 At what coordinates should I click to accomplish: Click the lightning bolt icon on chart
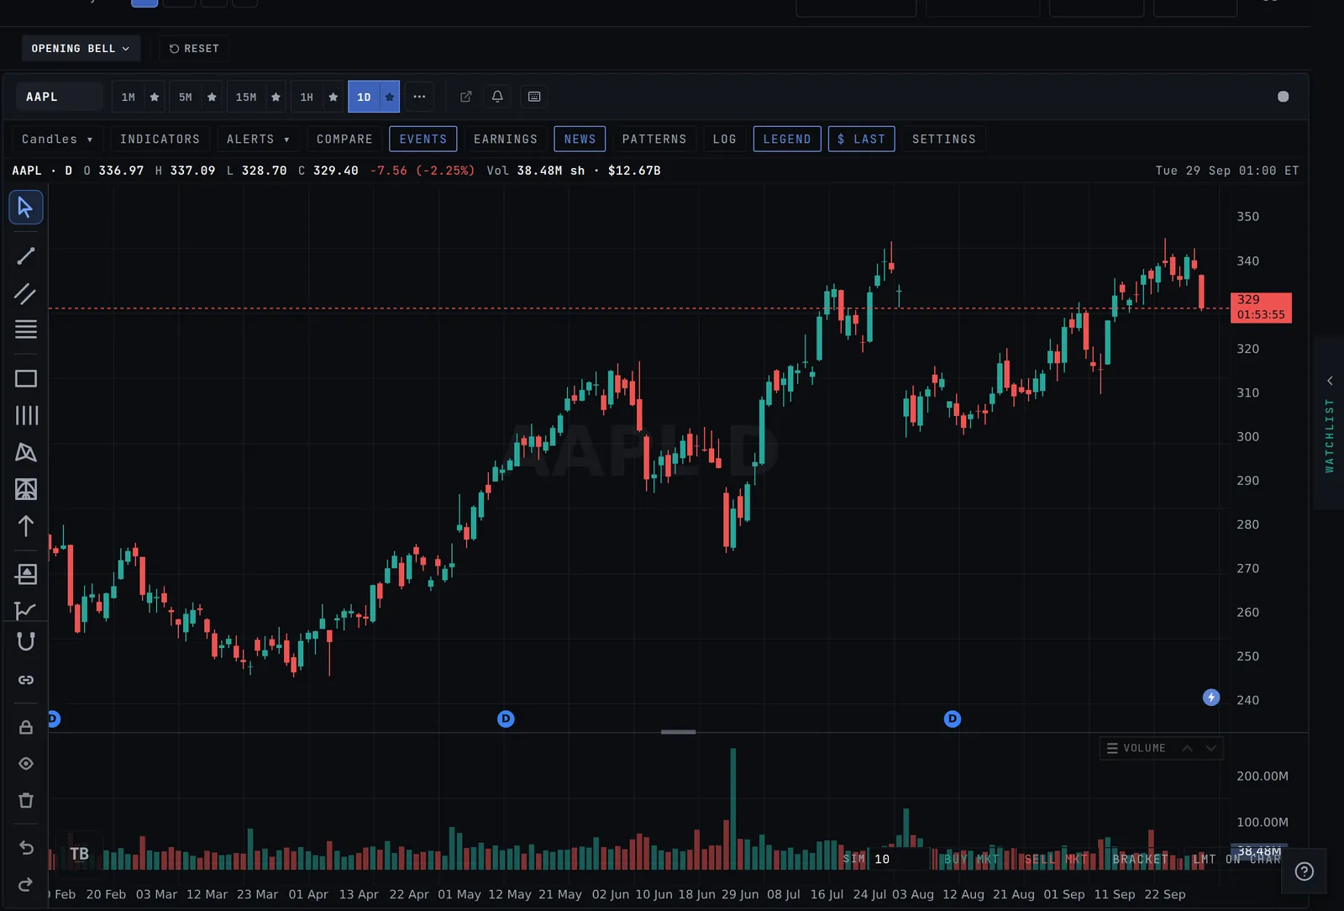click(1211, 698)
